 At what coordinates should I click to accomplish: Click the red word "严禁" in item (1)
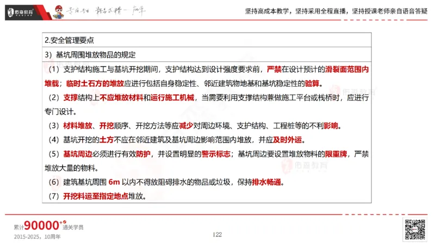274,69
